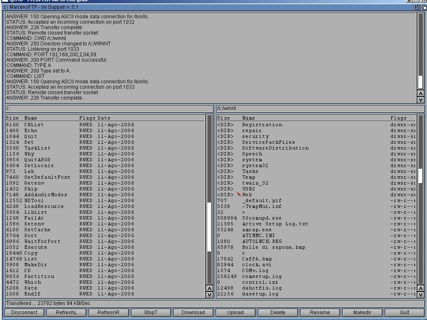Image resolution: width=427 pixels, height=320 pixels.
Task: Click the log panel scrollbar thumb
Action: [420, 82]
